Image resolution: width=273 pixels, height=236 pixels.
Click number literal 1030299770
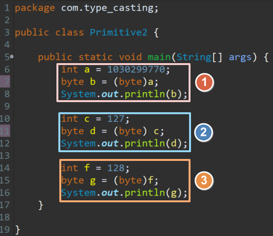pyautogui.click(x=136, y=69)
